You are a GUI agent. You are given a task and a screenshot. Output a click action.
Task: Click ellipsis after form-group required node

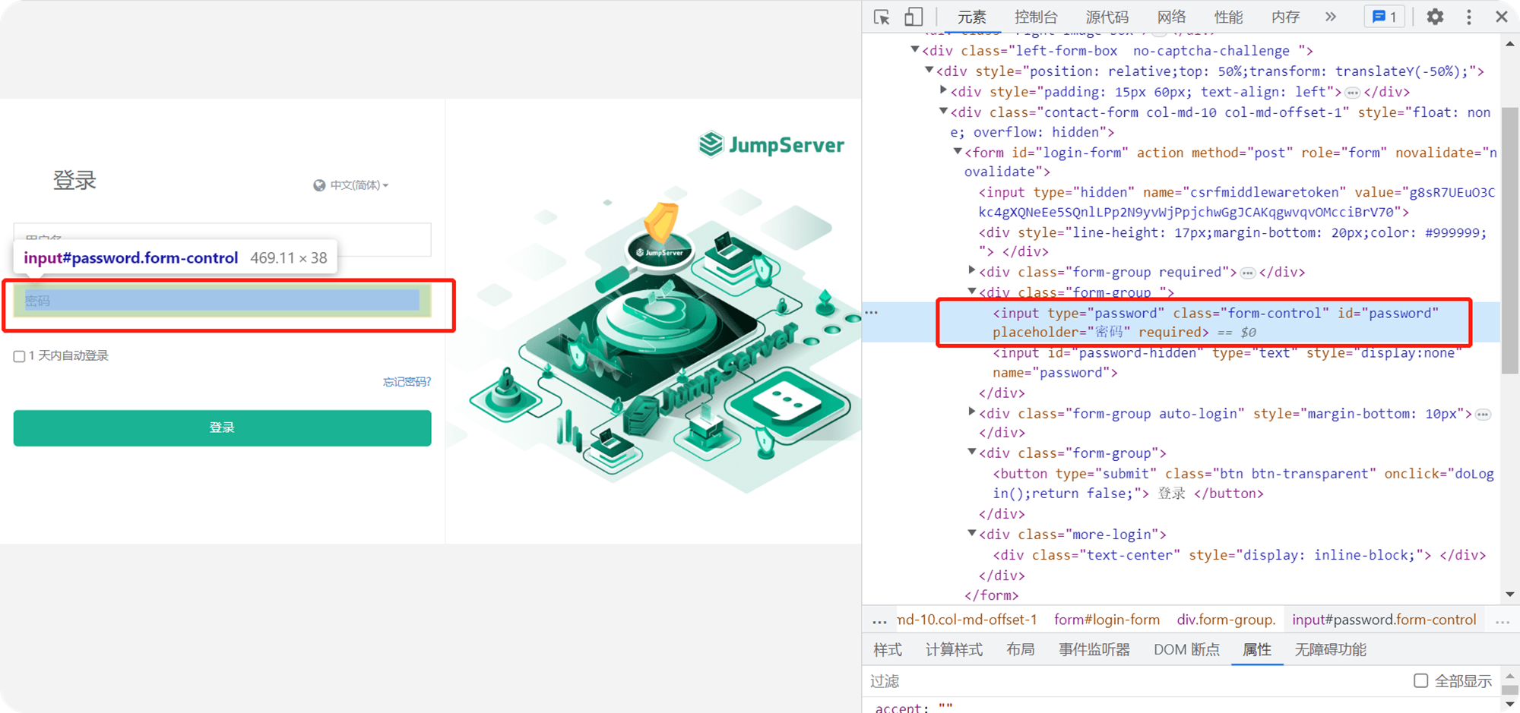1248,273
